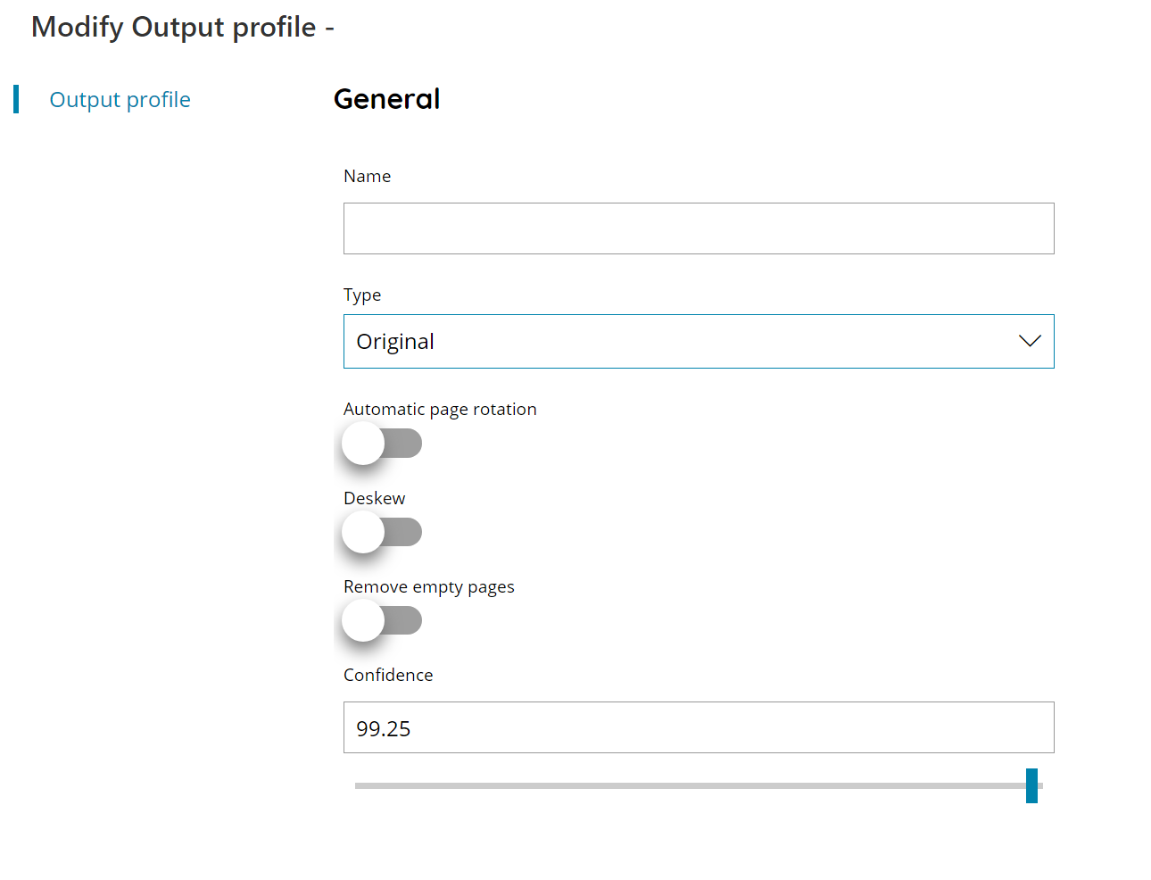Click the Type field label
The width and height of the screenshot is (1151, 880).
tap(362, 295)
